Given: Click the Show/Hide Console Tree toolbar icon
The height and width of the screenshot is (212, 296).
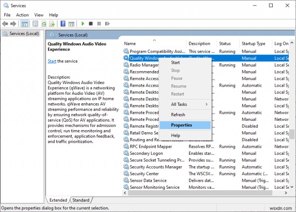Looking at the screenshot, I should click(24, 24).
